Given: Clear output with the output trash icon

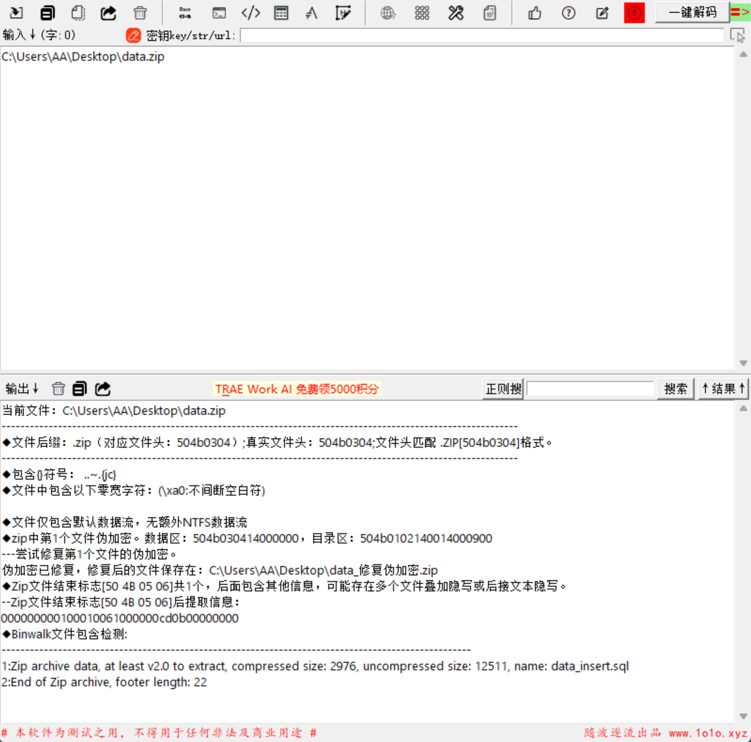Looking at the screenshot, I should (58, 388).
